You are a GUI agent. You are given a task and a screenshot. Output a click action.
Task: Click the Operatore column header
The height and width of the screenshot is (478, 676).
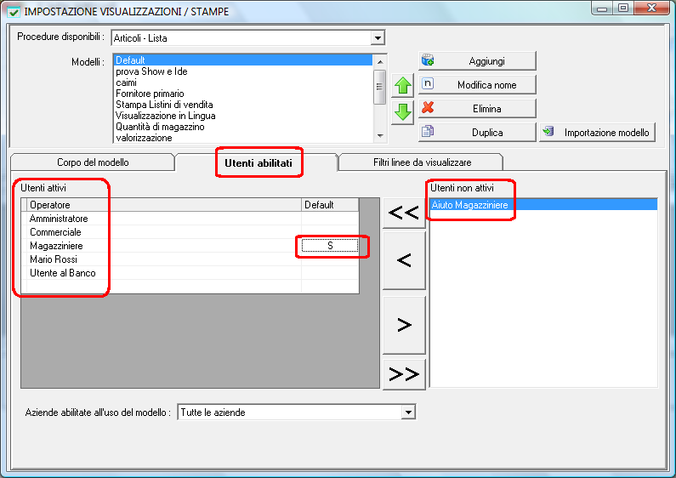pyautogui.click(x=164, y=205)
